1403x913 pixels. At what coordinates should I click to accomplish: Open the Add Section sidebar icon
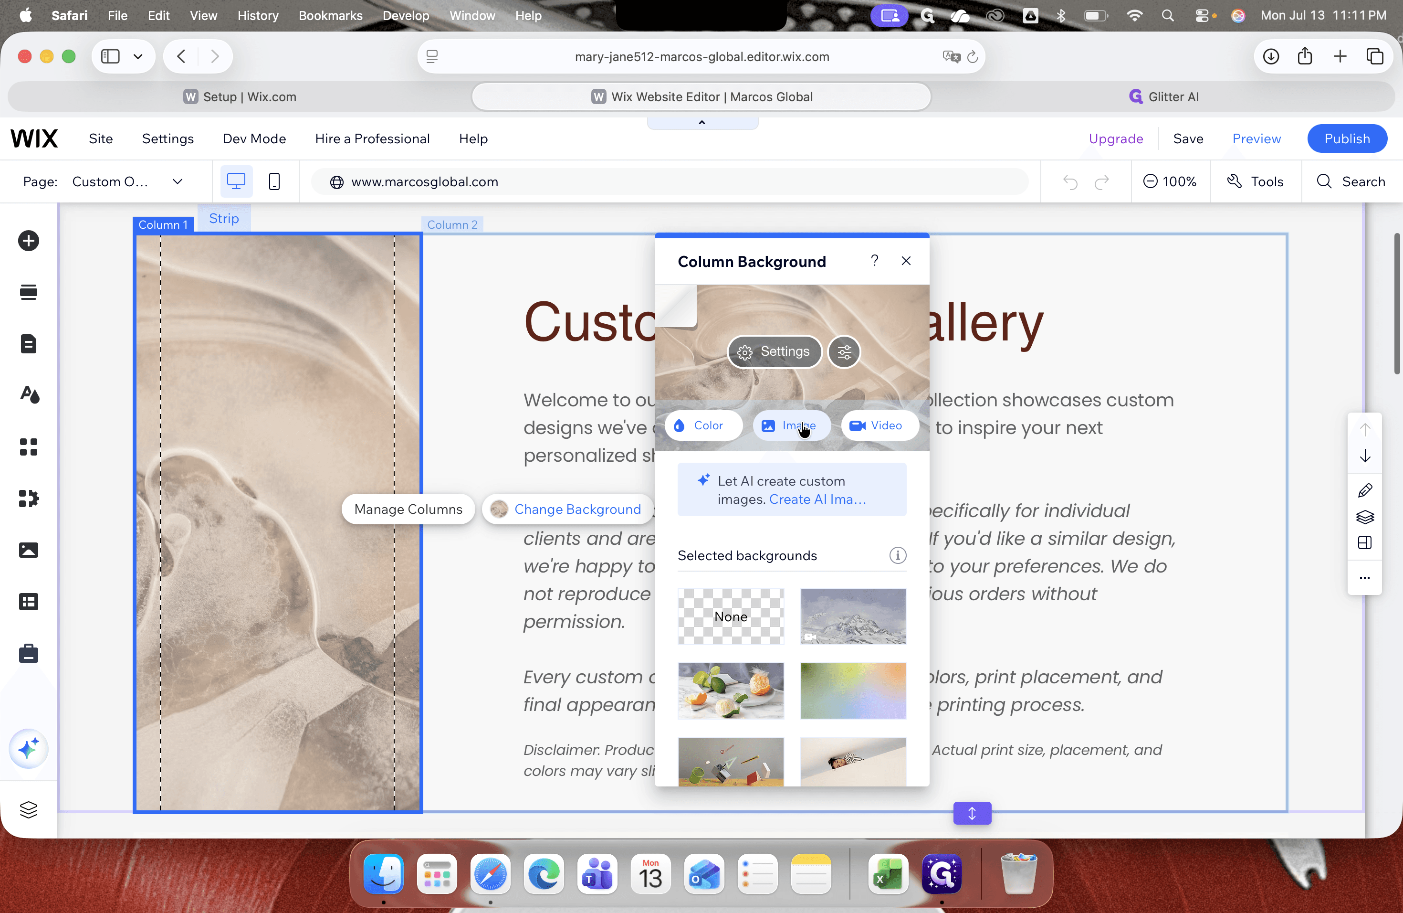tap(28, 292)
